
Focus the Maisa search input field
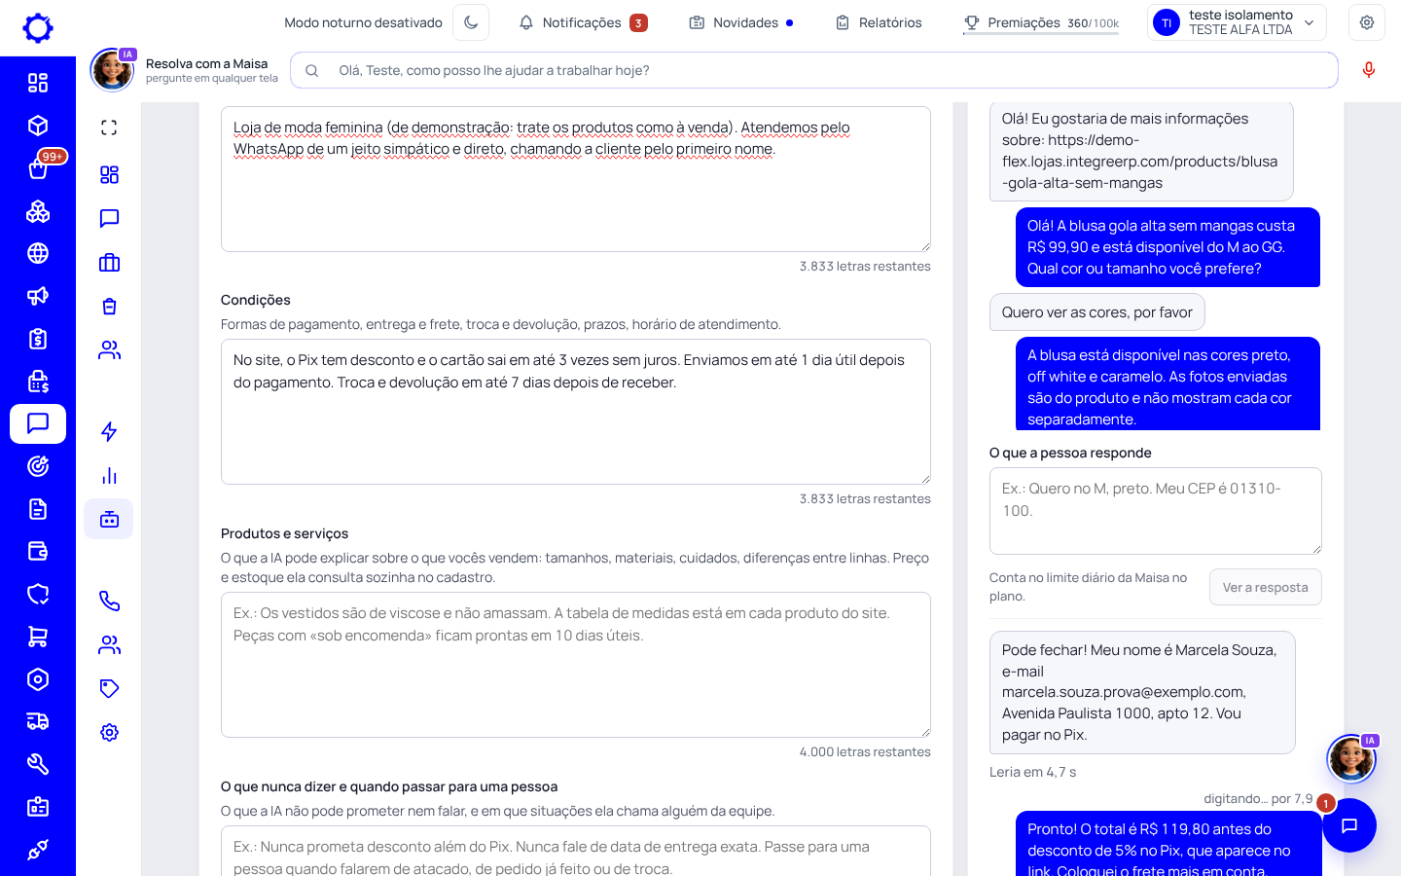click(814, 70)
